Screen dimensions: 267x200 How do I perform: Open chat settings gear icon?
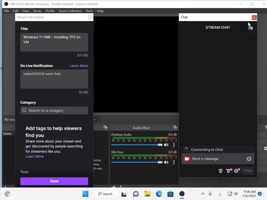point(236,171)
